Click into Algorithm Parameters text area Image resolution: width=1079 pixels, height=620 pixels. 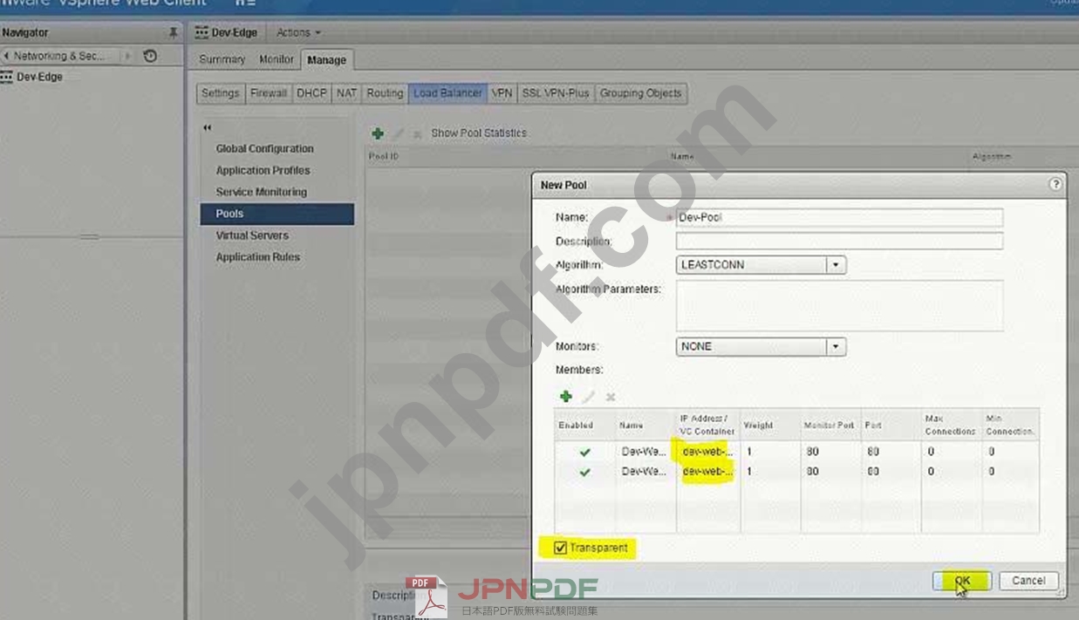839,305
